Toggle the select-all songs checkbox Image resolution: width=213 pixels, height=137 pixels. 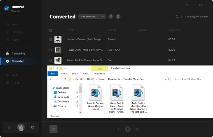[x=51, y=31]
